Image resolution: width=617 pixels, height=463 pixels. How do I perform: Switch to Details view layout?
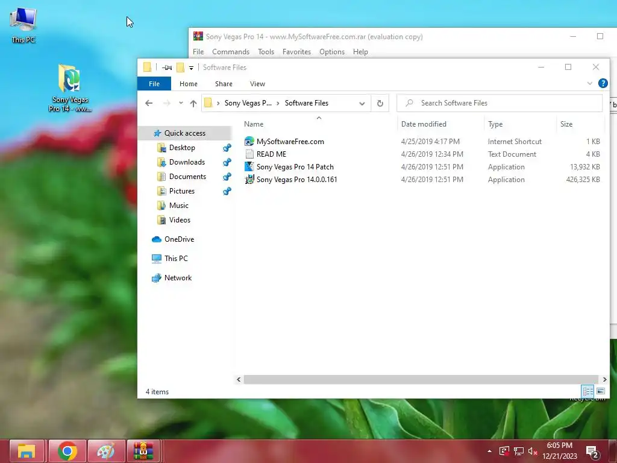[588, 391]
